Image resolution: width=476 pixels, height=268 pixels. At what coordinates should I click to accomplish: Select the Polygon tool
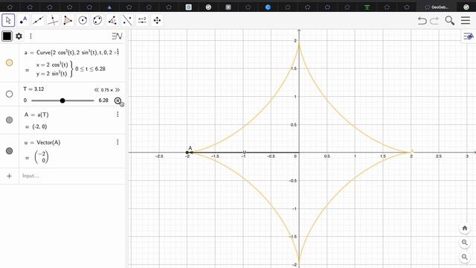(68, 20)
